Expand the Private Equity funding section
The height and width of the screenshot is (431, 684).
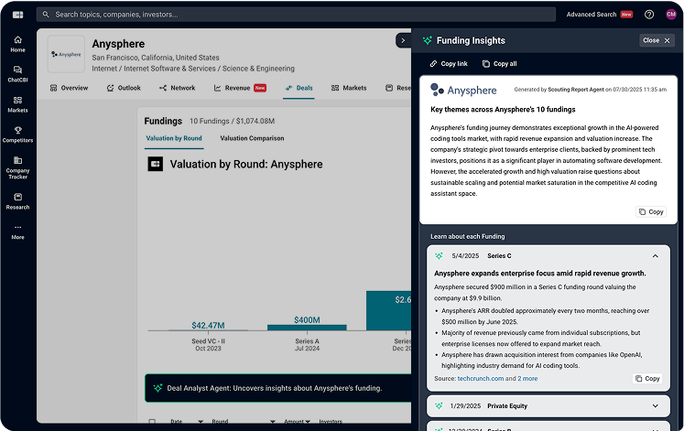[x=655, y=405]
